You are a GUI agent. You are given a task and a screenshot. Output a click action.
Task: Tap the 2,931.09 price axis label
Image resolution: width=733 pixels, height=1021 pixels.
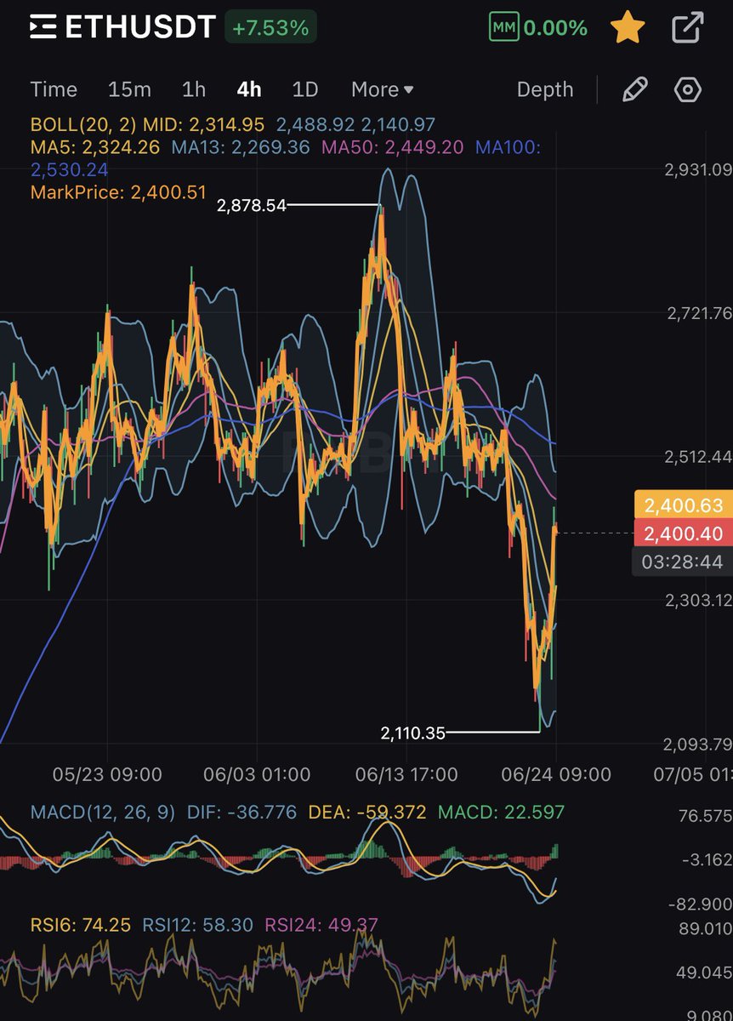click(697, 170)
